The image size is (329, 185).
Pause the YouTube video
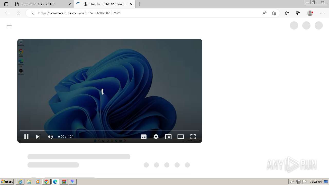click(26, 137)
